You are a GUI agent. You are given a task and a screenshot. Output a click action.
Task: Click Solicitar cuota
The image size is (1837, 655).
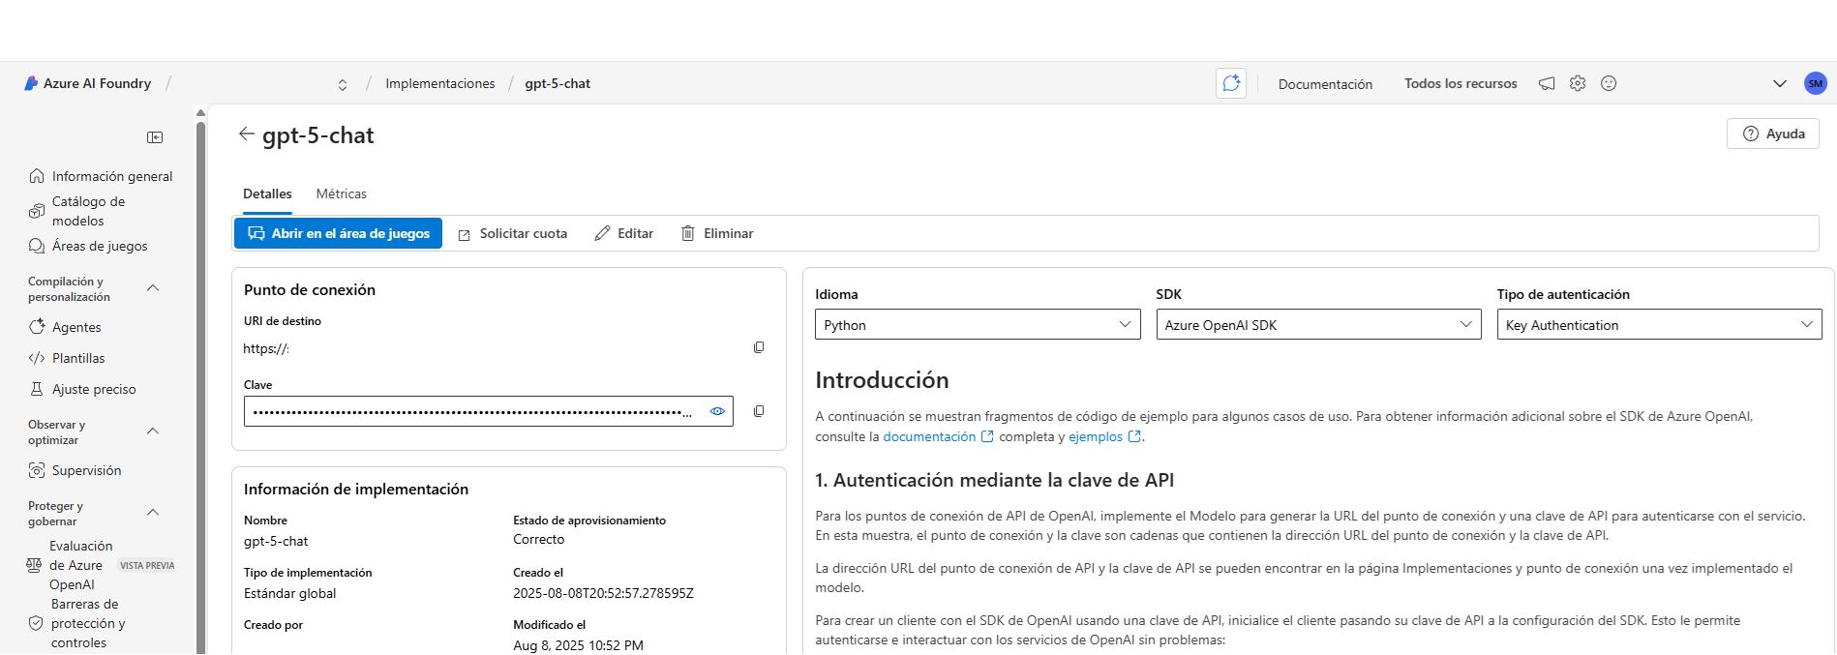pyautogui.click(x=512, y=233)
